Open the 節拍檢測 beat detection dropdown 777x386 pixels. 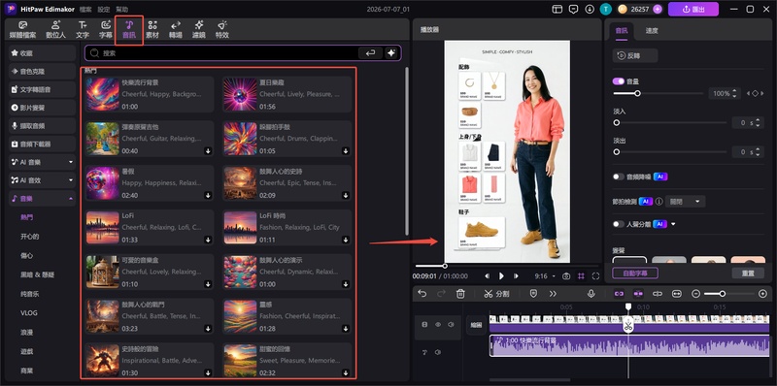686,202
